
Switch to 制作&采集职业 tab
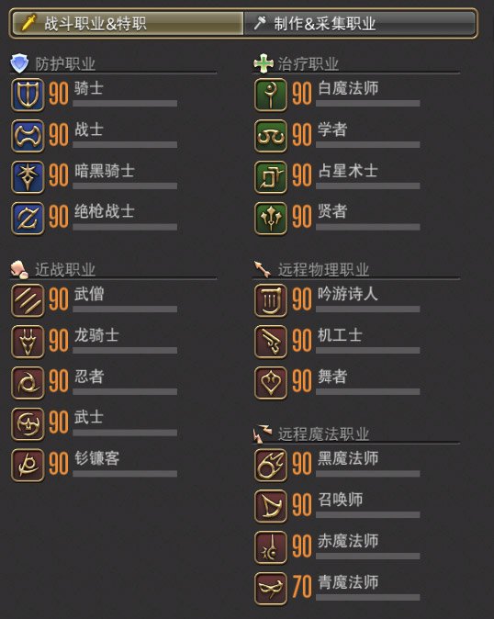coord(359,23)
